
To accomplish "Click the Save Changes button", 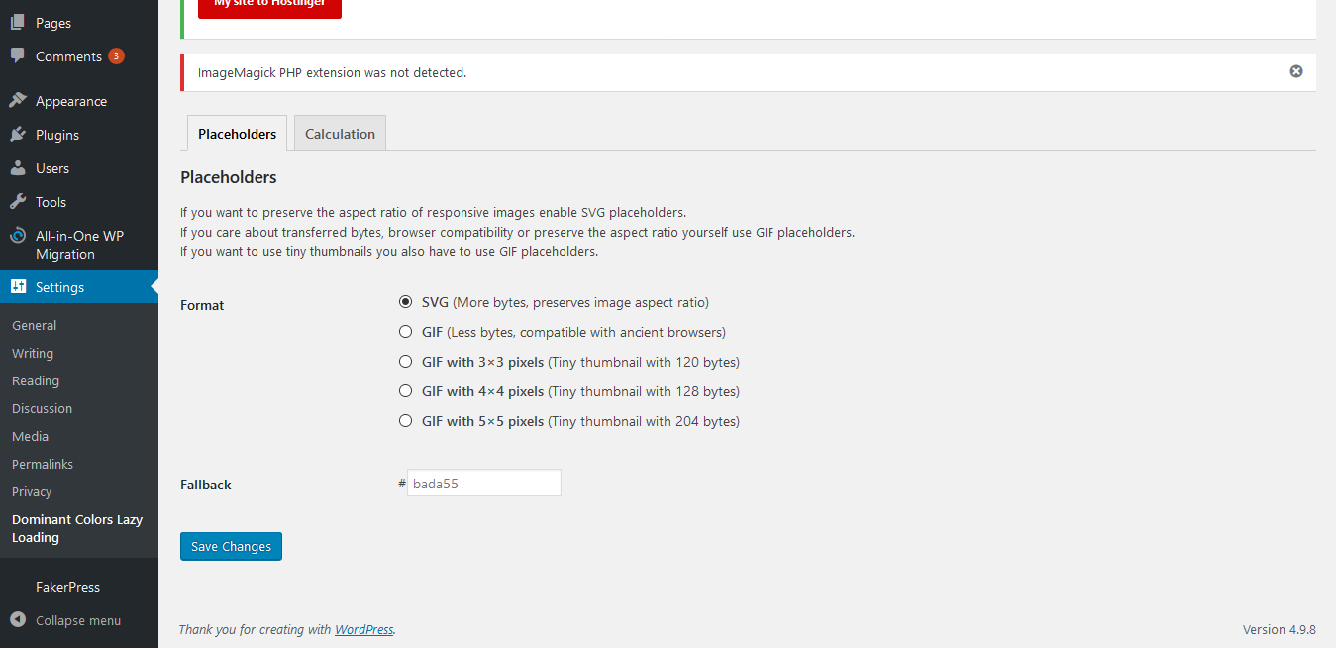I will coord(231,546).
